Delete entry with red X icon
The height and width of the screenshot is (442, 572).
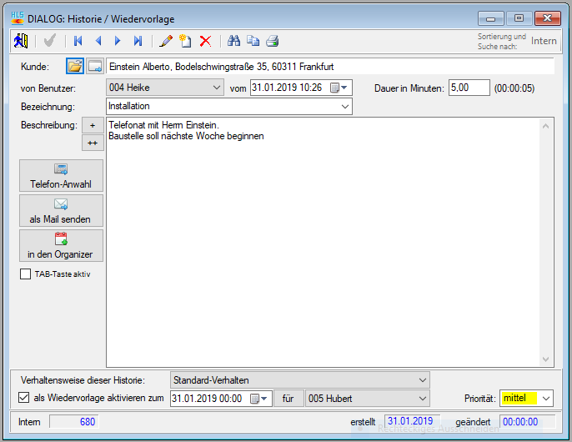205,40
